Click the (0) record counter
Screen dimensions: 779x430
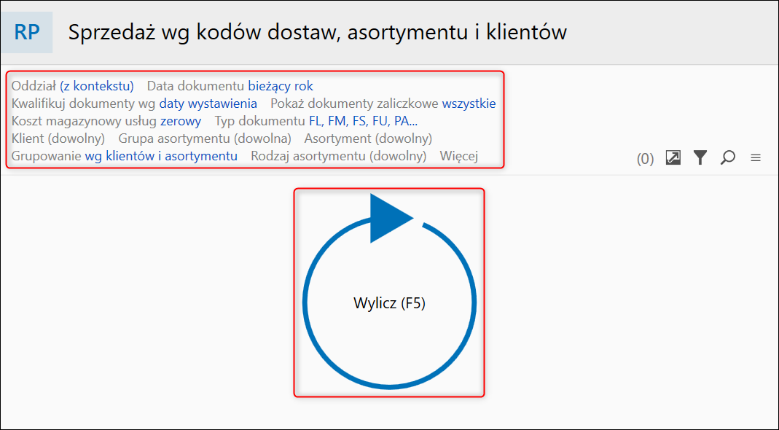(x=646, y=159)
